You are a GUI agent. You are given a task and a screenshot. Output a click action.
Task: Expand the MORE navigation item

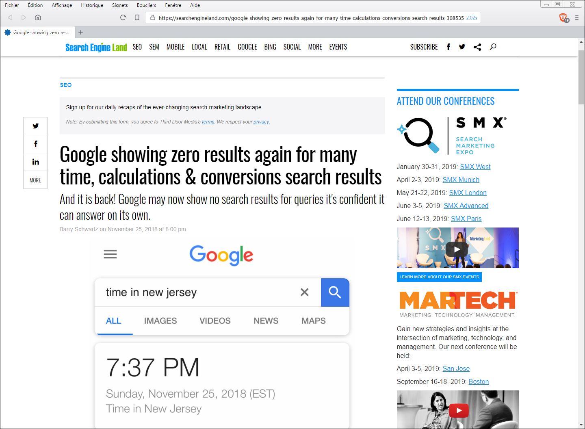(x=315, y=47)
